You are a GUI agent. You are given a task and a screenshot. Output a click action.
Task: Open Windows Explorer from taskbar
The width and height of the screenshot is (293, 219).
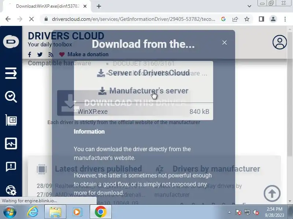pos(55,212)
